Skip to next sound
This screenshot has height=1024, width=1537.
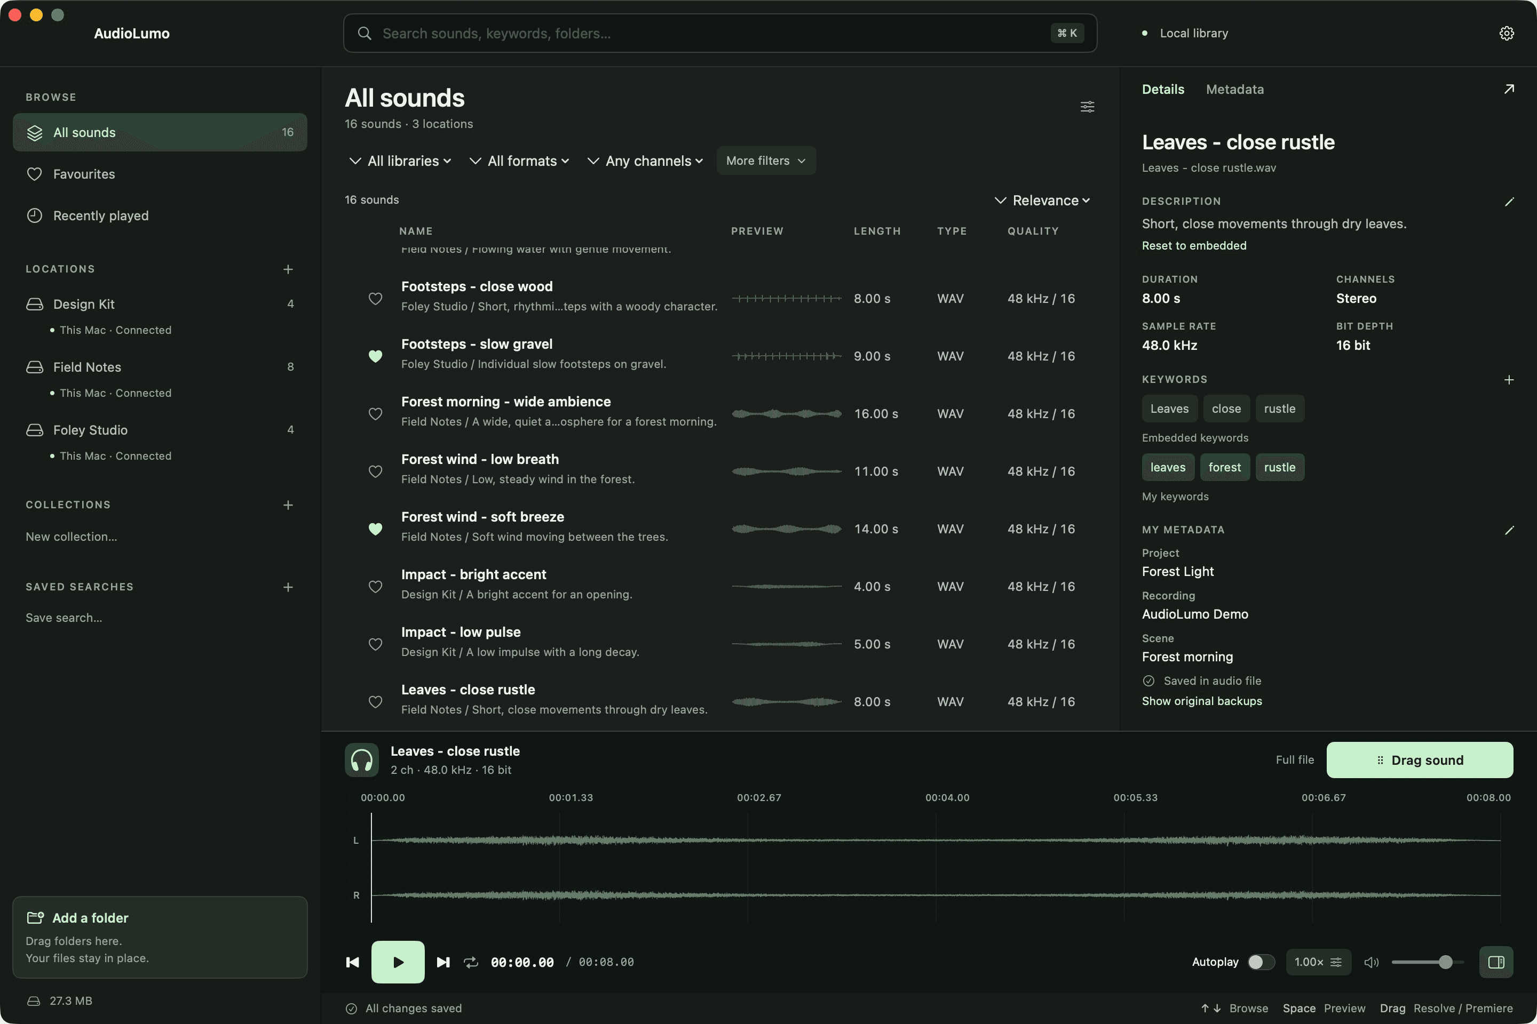[x=443, y=962]
